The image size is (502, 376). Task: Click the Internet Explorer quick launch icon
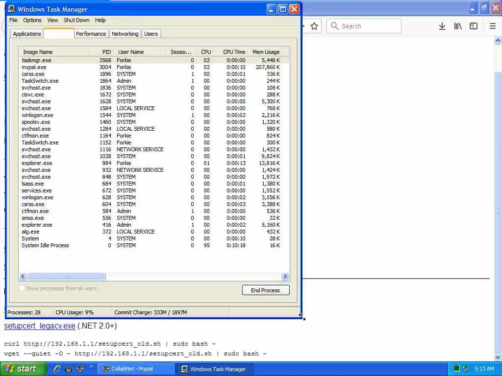57,369
